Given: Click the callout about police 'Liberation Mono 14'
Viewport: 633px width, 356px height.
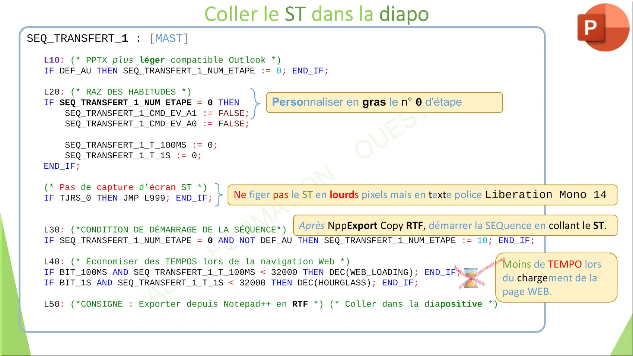Looking at the screenshot, I should tap(422, 195).
